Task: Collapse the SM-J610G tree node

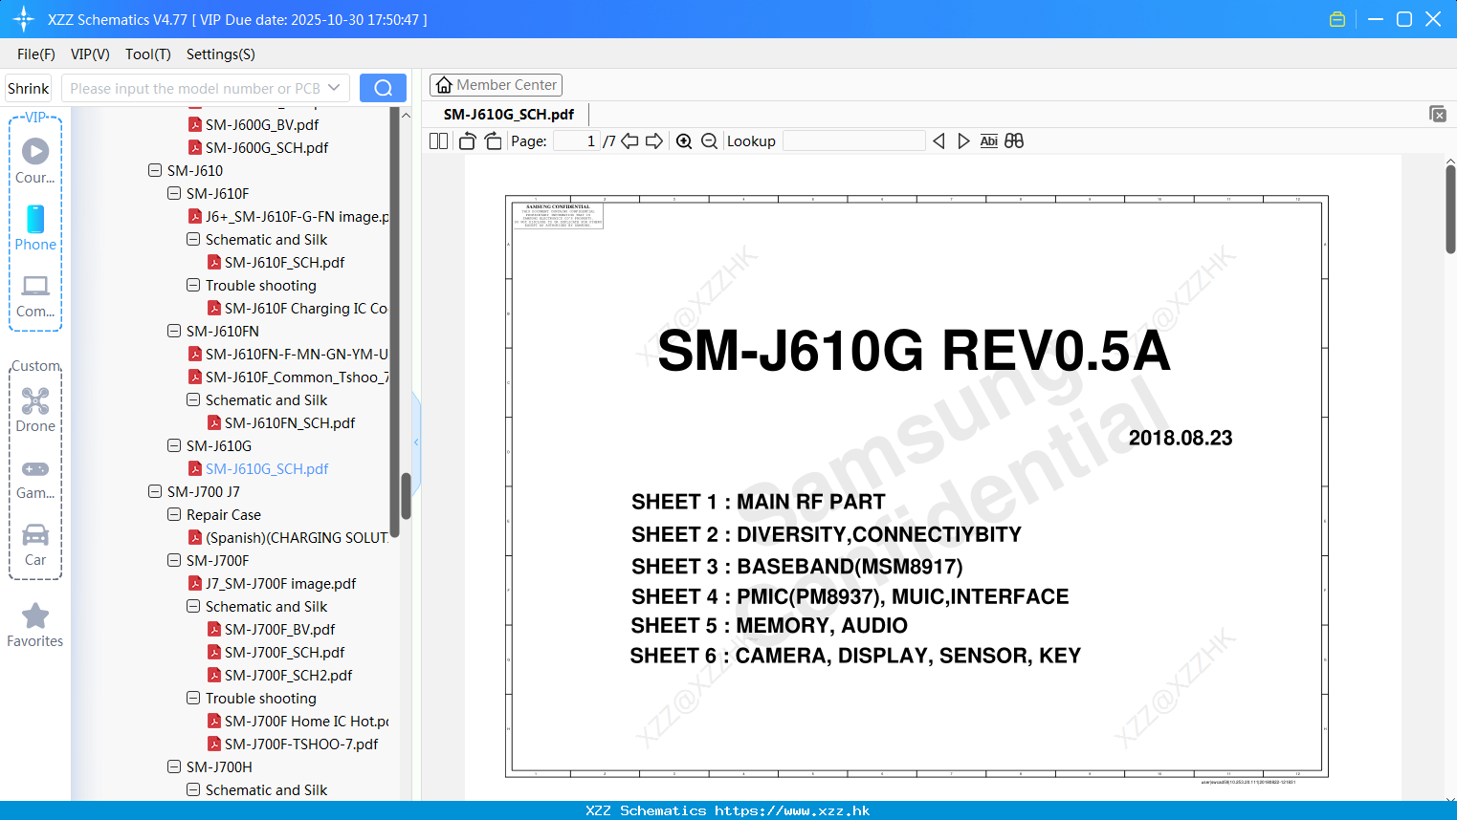Action: coord(174,445)
